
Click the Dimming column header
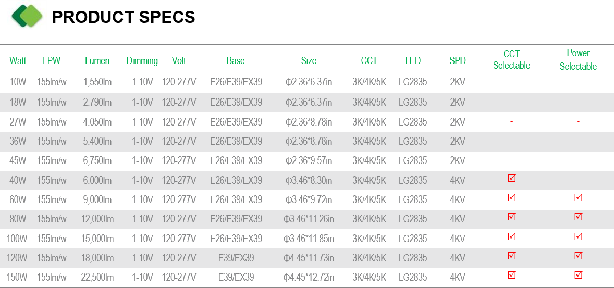pos(142,61)
